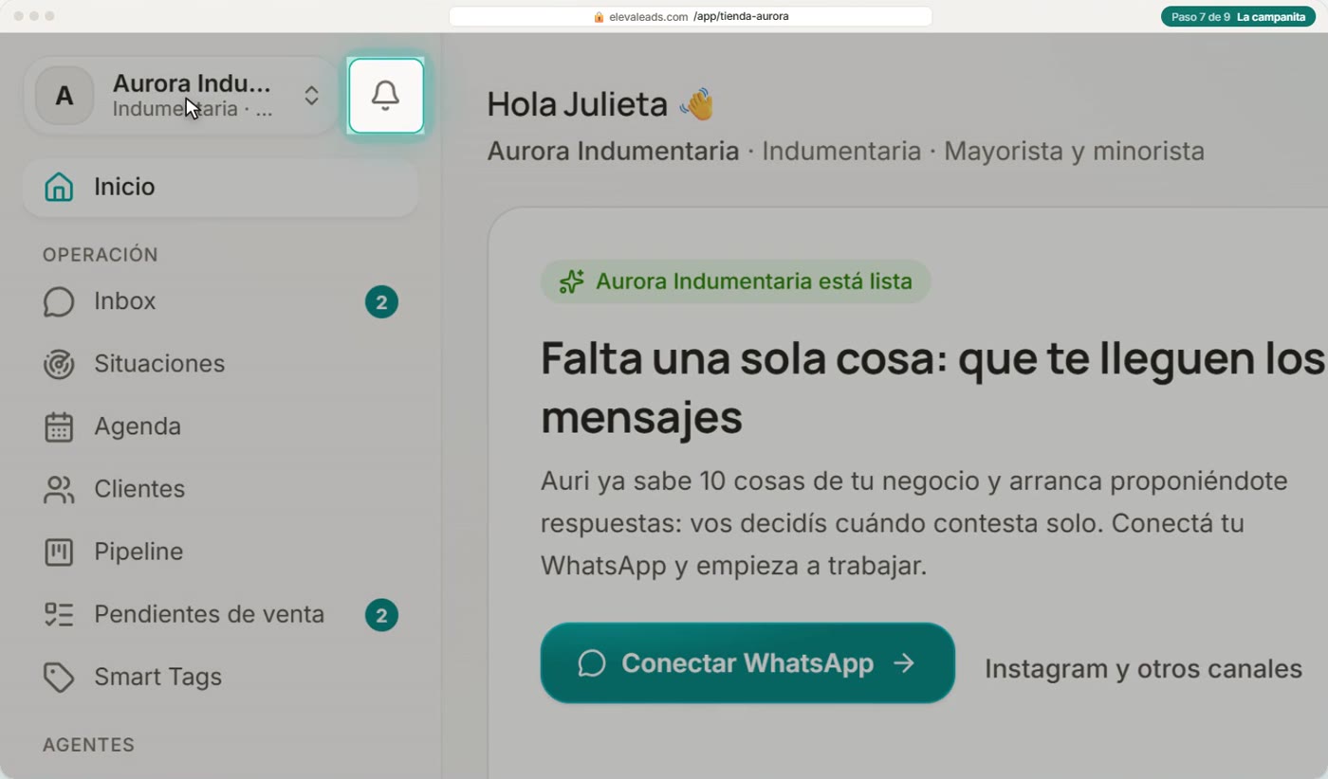Click the Aurora Indumentaria avatar letter A
This screenshot has width=1328, height=779.
click(65, 96)
